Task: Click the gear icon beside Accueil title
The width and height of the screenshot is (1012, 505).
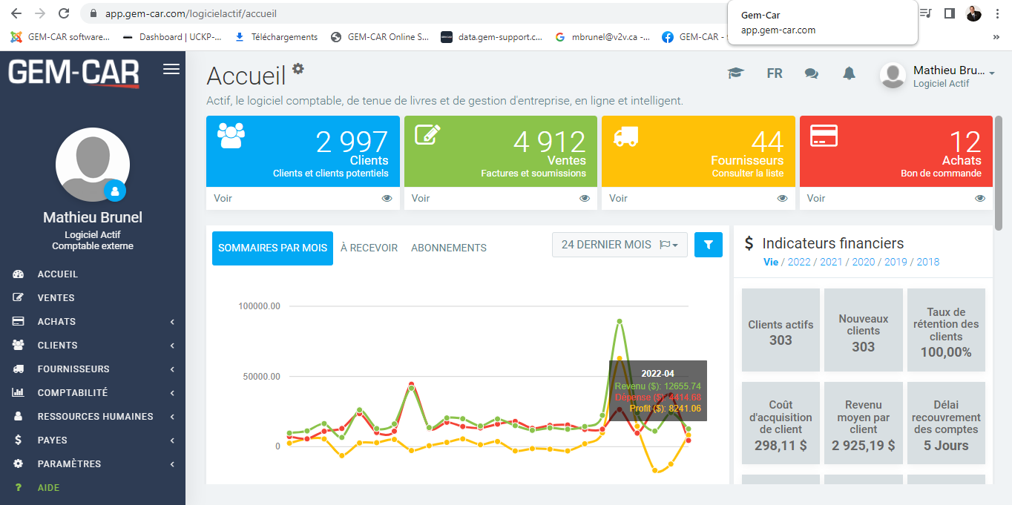Action: 298,69
